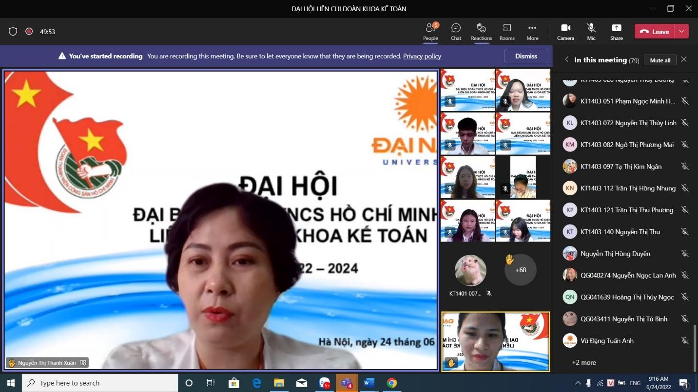Open Microsoft Edge from taskbar

(257, 383)
